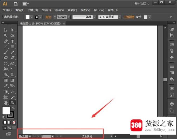Open the 视图(V) menu
Image resolution: width=177 pixels, height=139 pixels.
point(85,10)
